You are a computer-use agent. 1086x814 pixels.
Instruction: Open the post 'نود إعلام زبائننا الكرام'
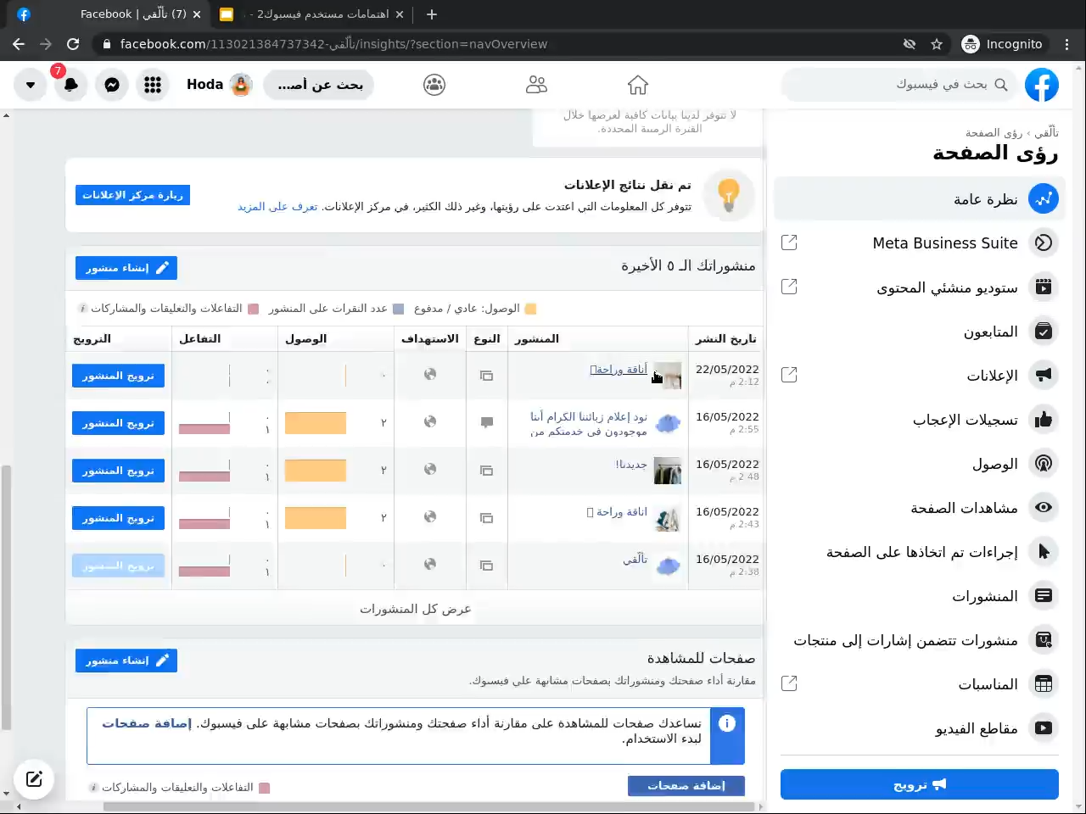589,424
